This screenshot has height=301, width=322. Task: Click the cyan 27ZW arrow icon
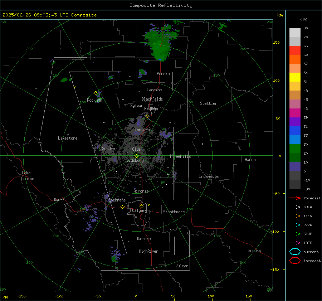[295, 225]
